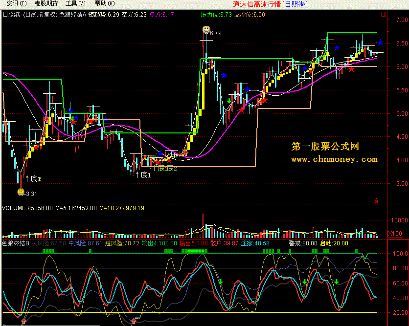Click the yellow face marker at 3.31 low
Image resolution: width=409 pixels, height=326 pixels.
tap(21, 192)
